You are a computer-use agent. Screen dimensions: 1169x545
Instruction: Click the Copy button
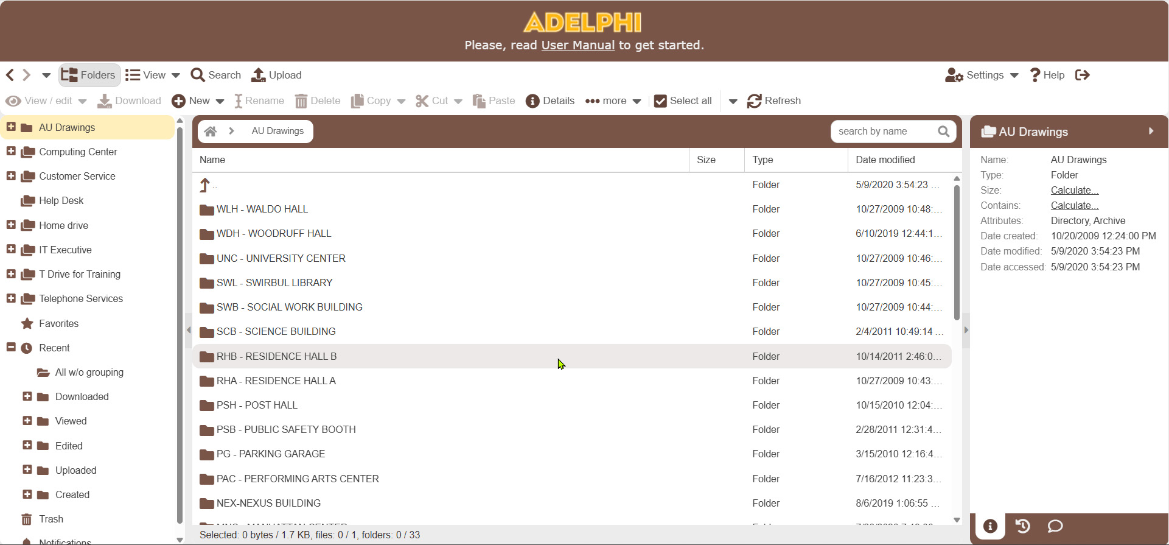tap(371, 100)
